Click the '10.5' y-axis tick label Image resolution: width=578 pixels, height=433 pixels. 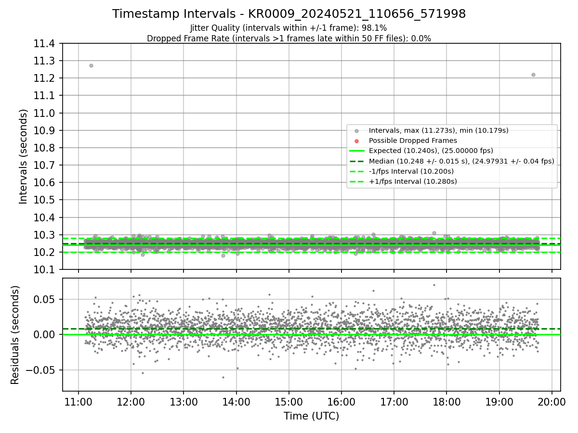click(x=43, y=201)
